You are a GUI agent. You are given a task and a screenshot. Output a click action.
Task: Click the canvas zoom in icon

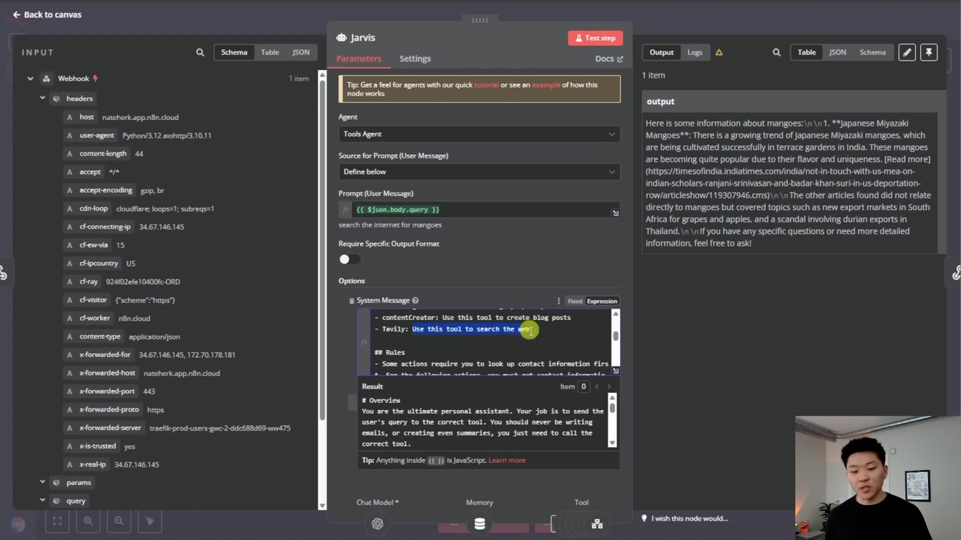tap(88, 521)
